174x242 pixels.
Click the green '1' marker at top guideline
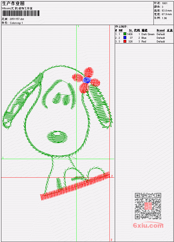click(x=78, y=26)
